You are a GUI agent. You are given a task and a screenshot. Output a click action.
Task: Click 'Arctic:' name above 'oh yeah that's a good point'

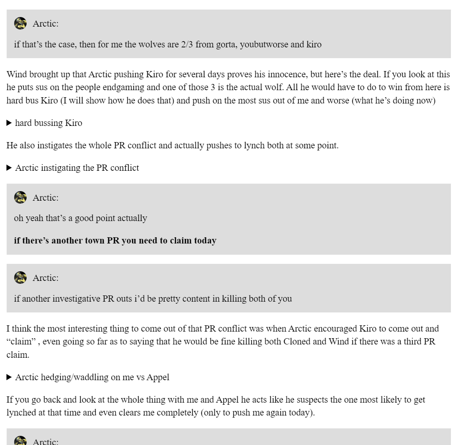[46, 198]
